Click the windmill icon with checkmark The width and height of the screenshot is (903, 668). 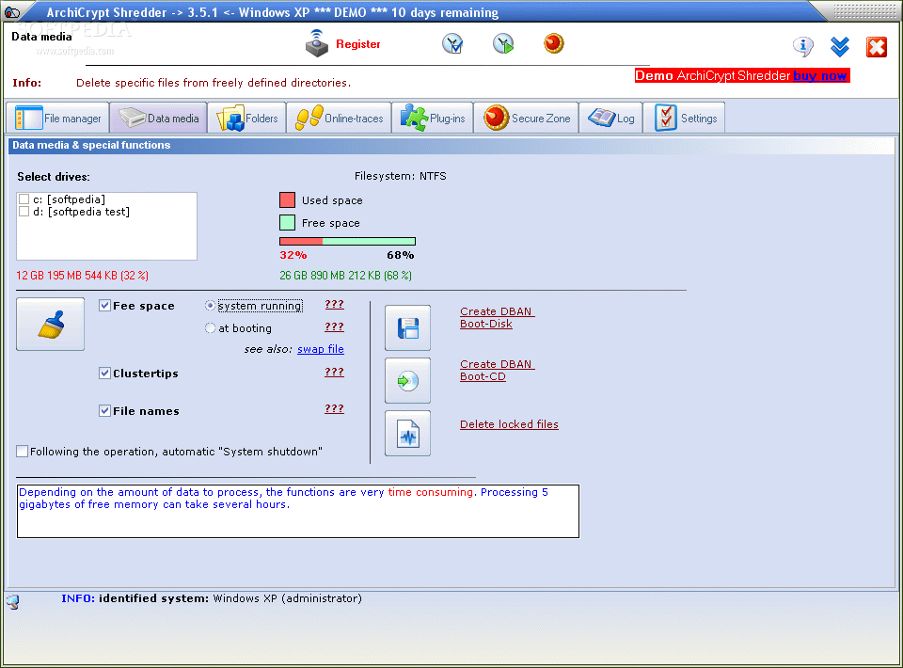click(452, 44)
